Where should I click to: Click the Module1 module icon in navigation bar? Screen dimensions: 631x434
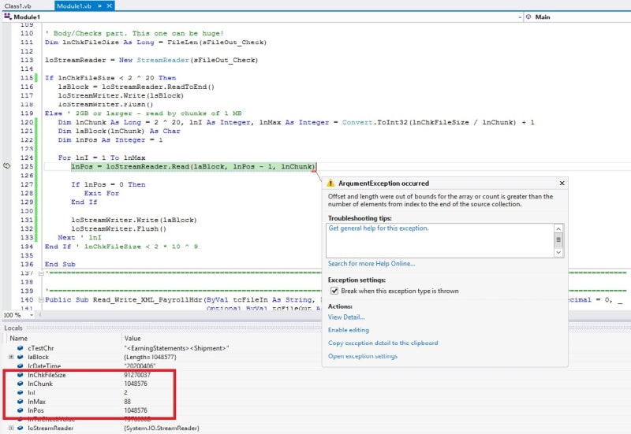8,17
